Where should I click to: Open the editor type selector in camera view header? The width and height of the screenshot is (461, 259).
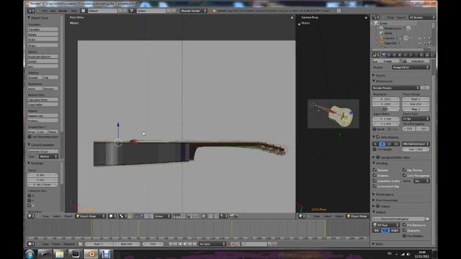point(302,216)
